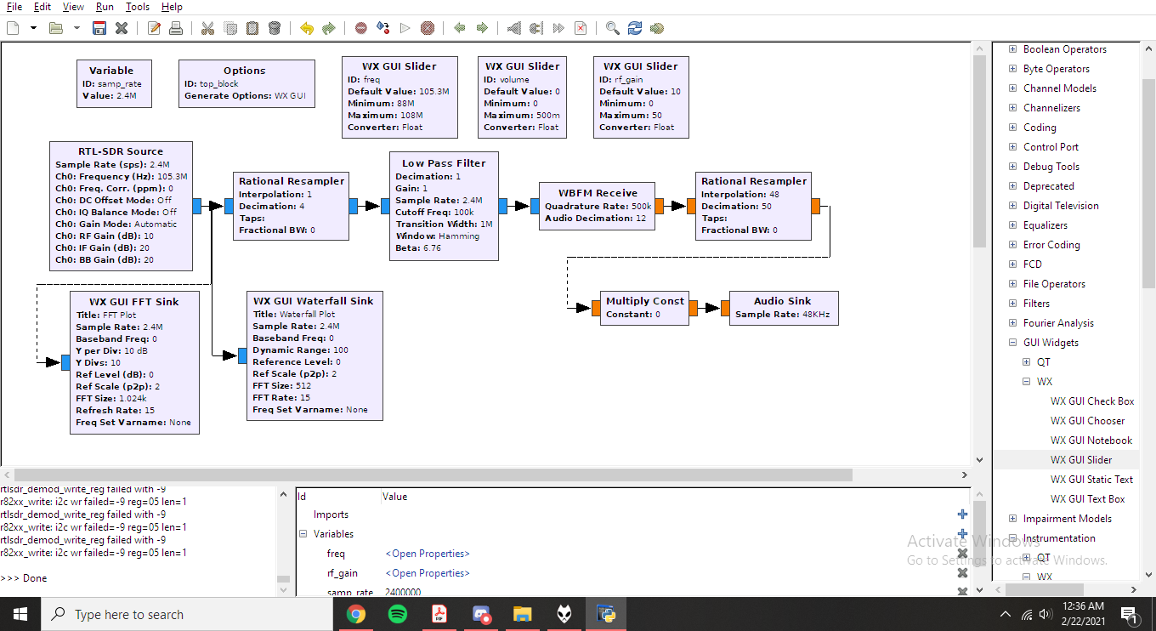This screenshot has height=631, width=1156.
Task: Save the current flowgraph
Action: coord(98,27)
